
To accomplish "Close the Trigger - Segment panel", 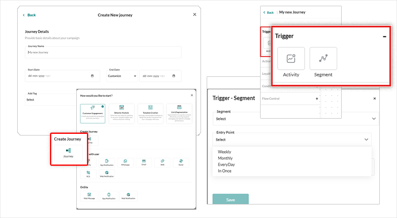I will [375, 99].
